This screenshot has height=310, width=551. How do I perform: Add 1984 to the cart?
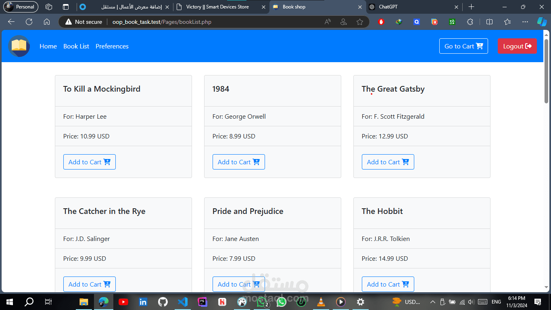pyautogui.click(x=239, y=162)
